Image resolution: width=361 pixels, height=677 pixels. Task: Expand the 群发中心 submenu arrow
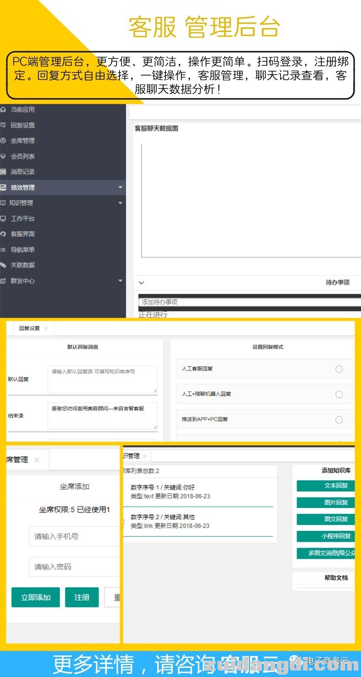click(x=120, y=281)
